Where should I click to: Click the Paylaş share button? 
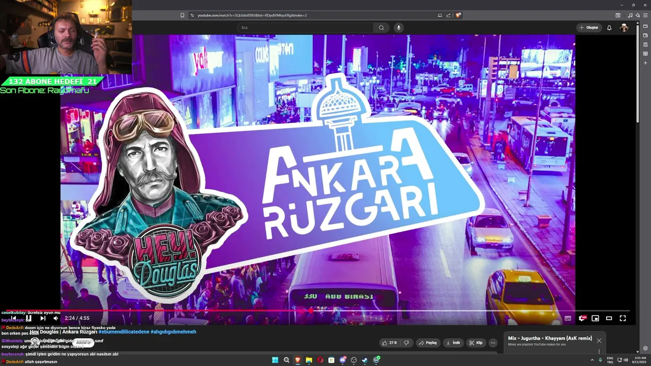[x=428, y=343]
